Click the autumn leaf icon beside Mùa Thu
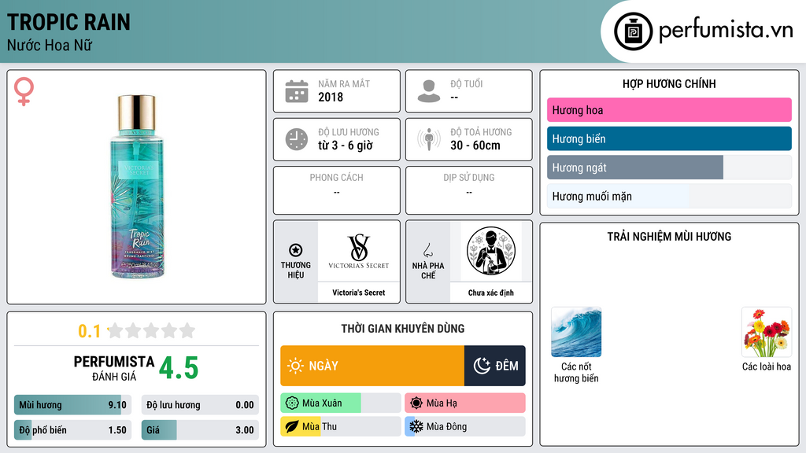Image resolution: width=806 pixels, height=453 pixels. (292, 426)
